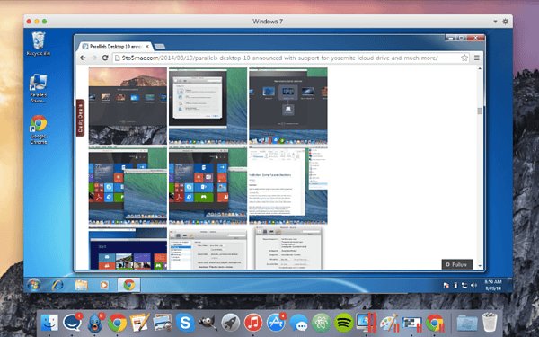Click the Chrome forward arrow
The width and height of the screenshot is (539, 337).
coord(93,58)
